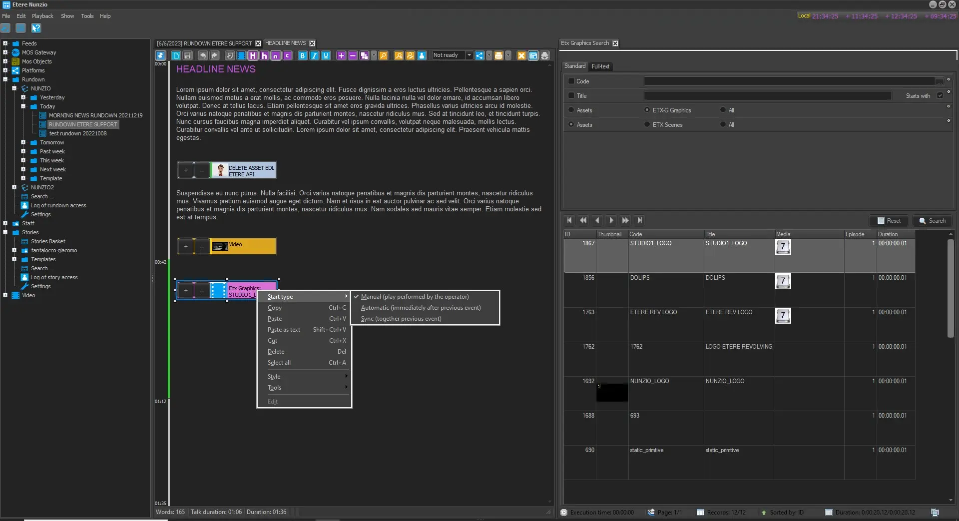Click the Bold formatting icon
The height and width of the screenshot is (521, 959).
pyautogui.click(x=303, y=55)
